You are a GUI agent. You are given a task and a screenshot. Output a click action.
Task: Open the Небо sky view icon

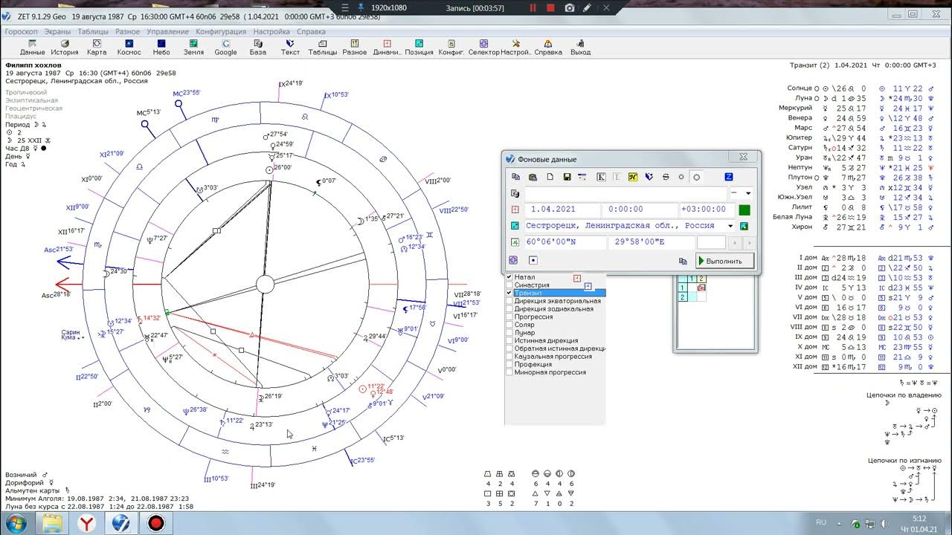click(x=161, y=48)
